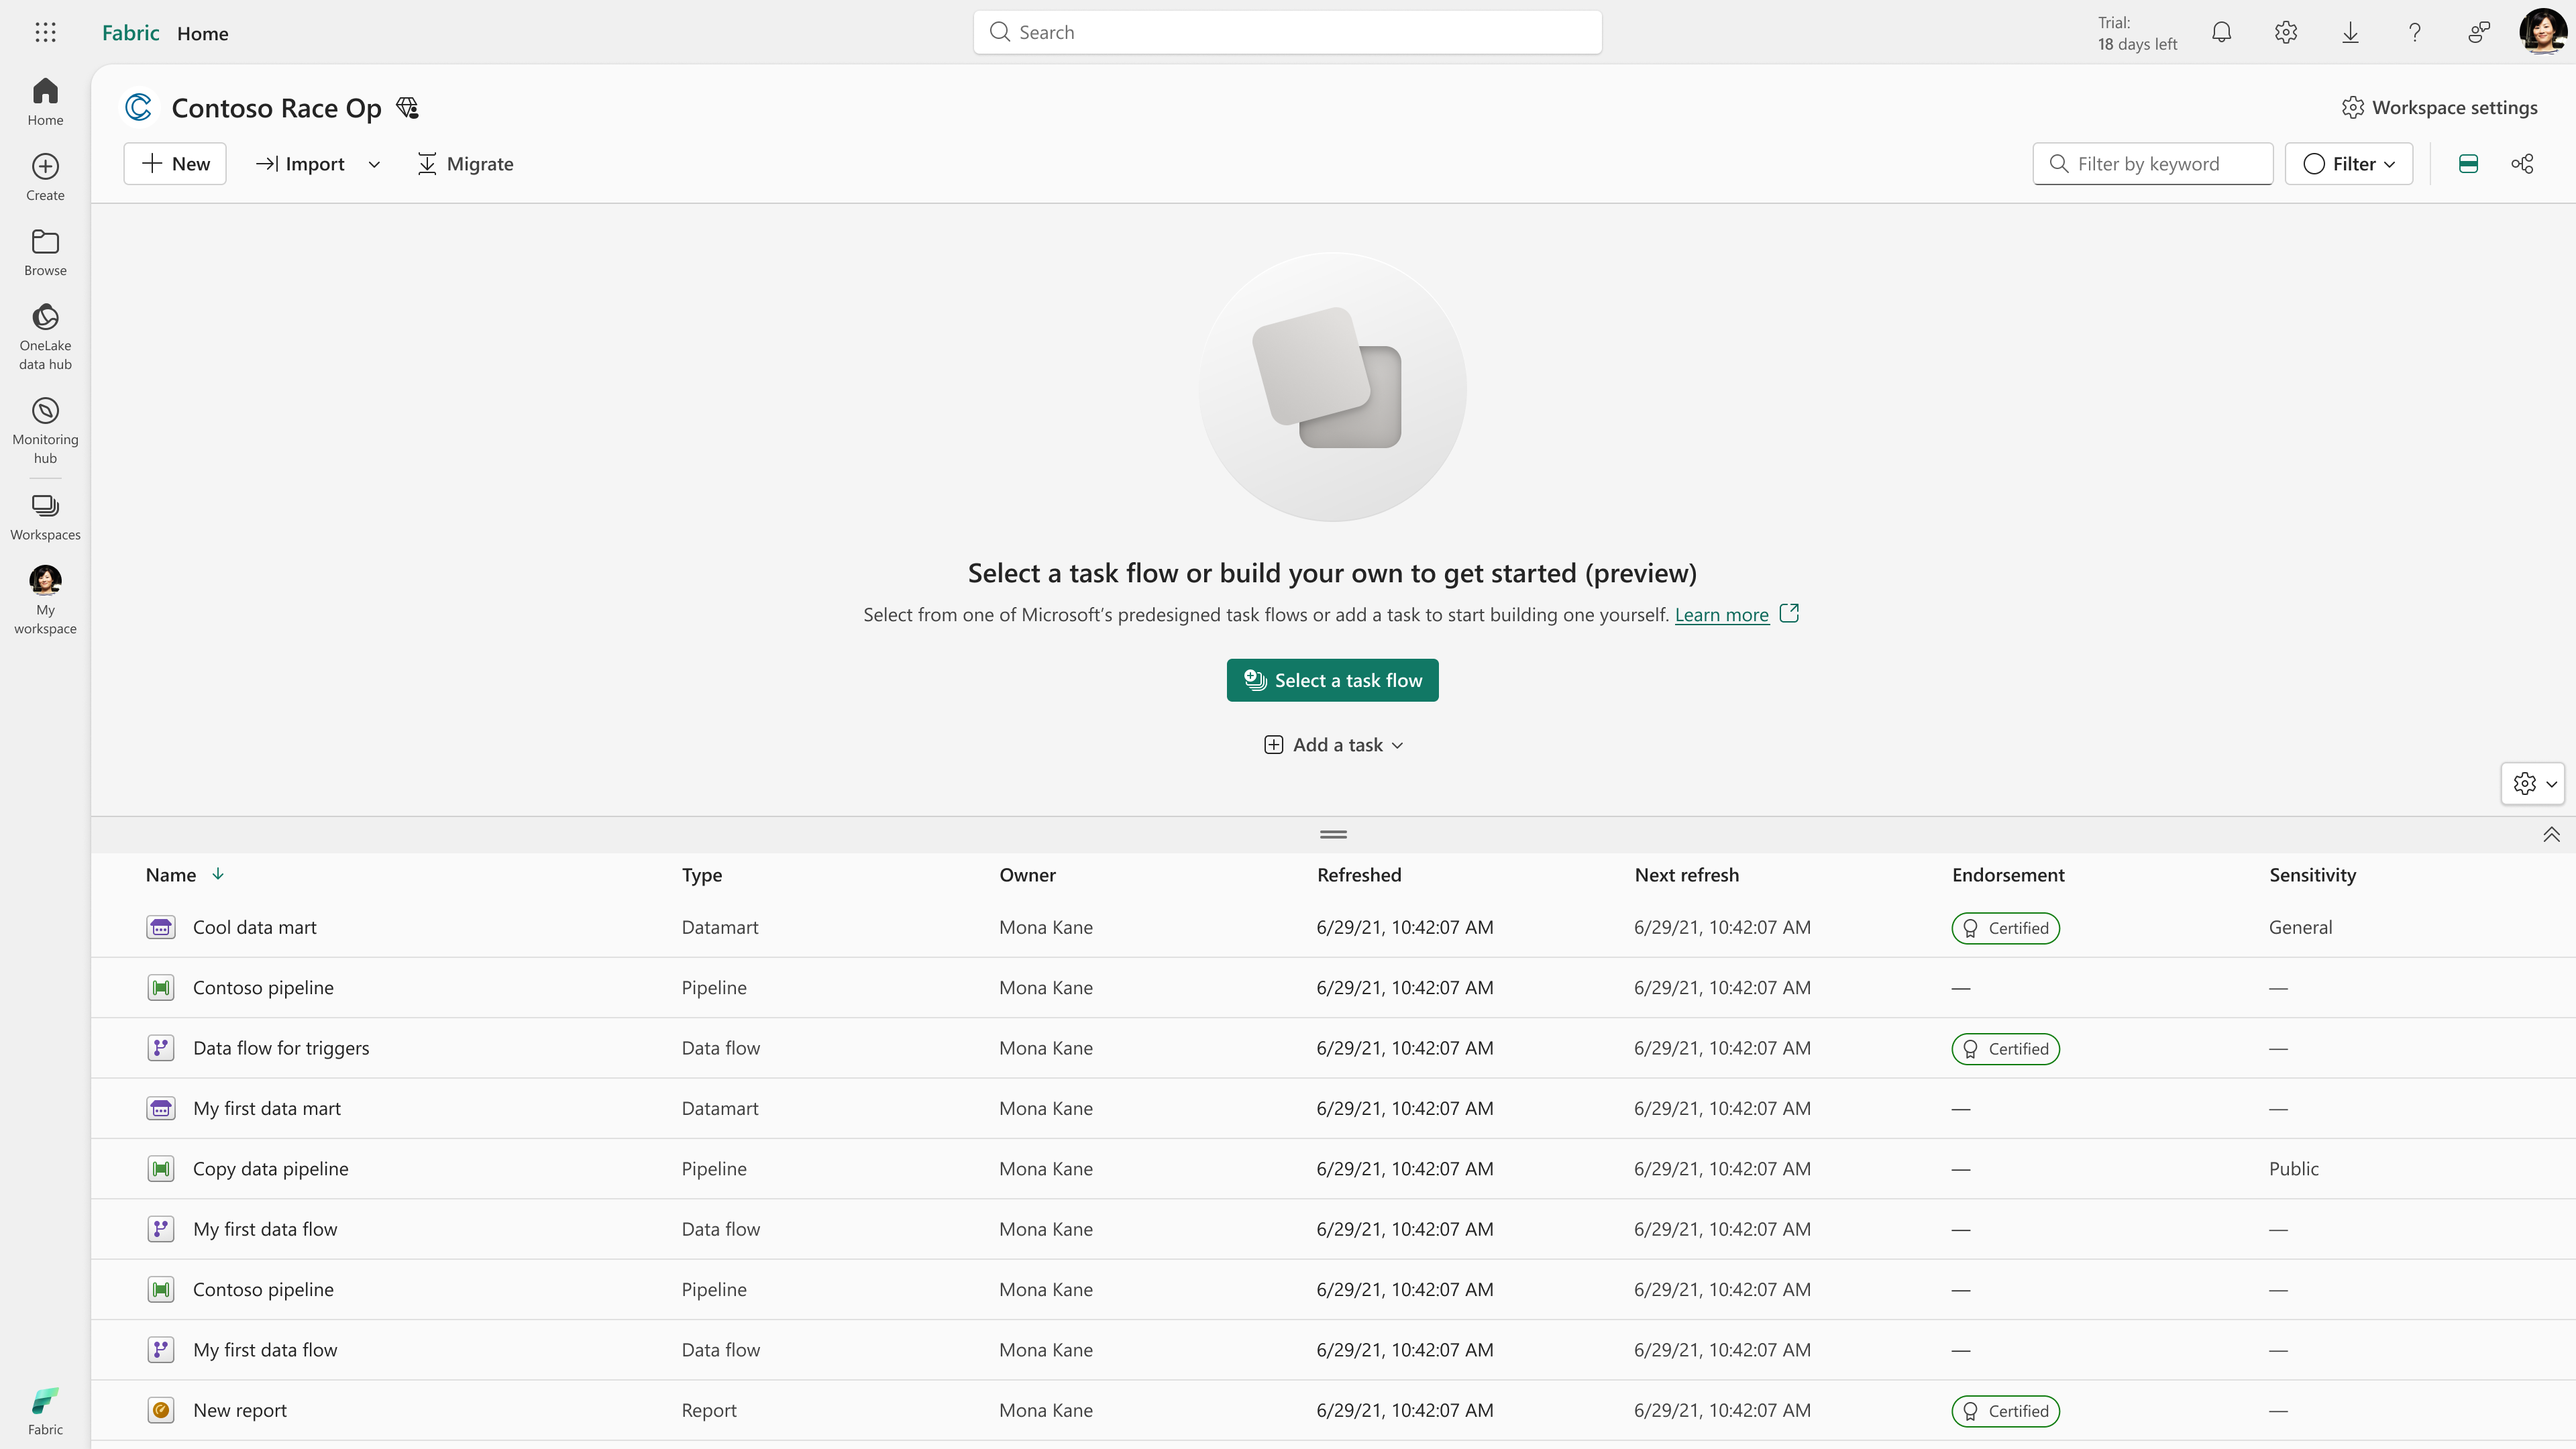2576x1449 pixels.
Task: Open the Learn more link
Action: [1721, 615]
